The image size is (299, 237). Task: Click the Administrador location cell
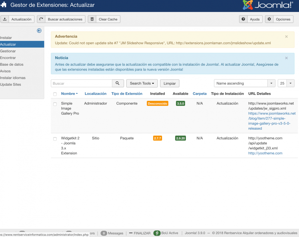(95, 103)
